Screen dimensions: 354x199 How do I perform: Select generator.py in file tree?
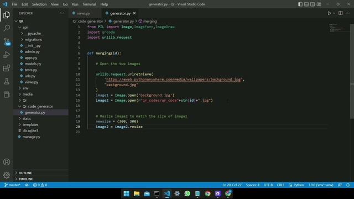pos(40,112)
